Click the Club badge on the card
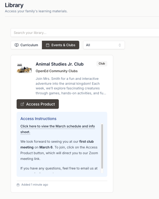The height and width of the screenshot is (199, 159). 102,64
